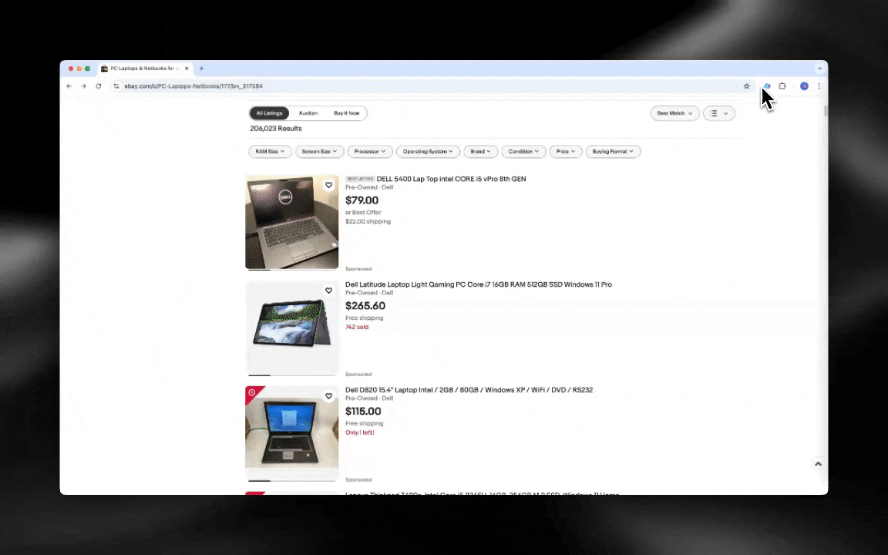
Task: Bookmark this page with the star icon
Action: tap(746, 86)
